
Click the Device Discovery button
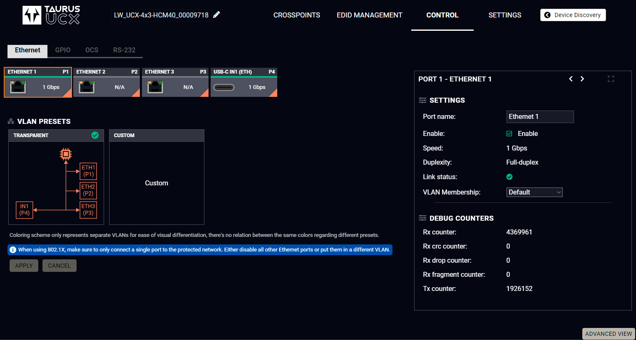(573, 15)
